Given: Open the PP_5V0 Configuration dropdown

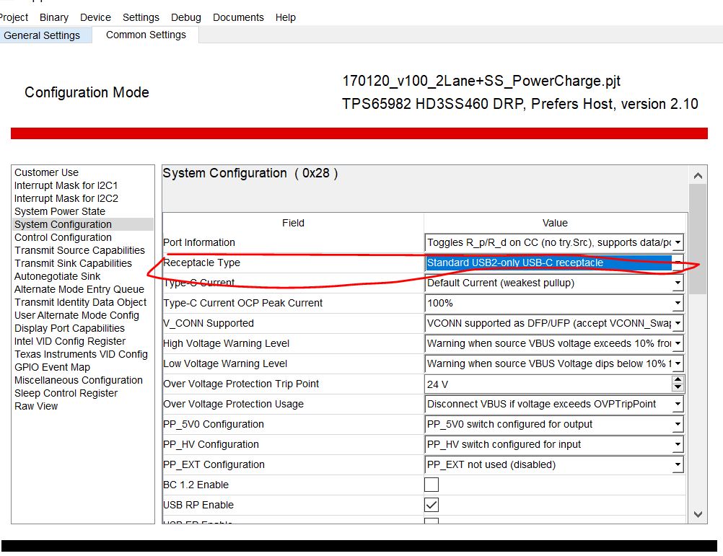Looking at the screenshot, I should click(677, 424).
